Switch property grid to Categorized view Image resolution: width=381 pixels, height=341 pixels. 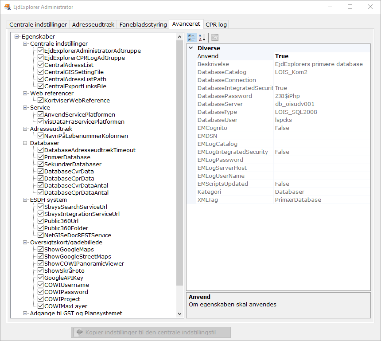tap(192, 38)
